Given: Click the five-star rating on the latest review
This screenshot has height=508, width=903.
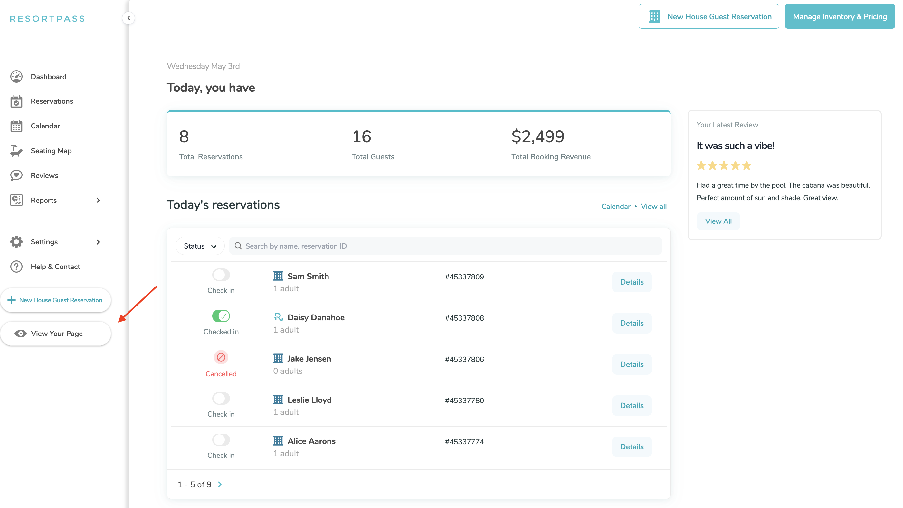Looking at the screenshot, I should 724,165.
